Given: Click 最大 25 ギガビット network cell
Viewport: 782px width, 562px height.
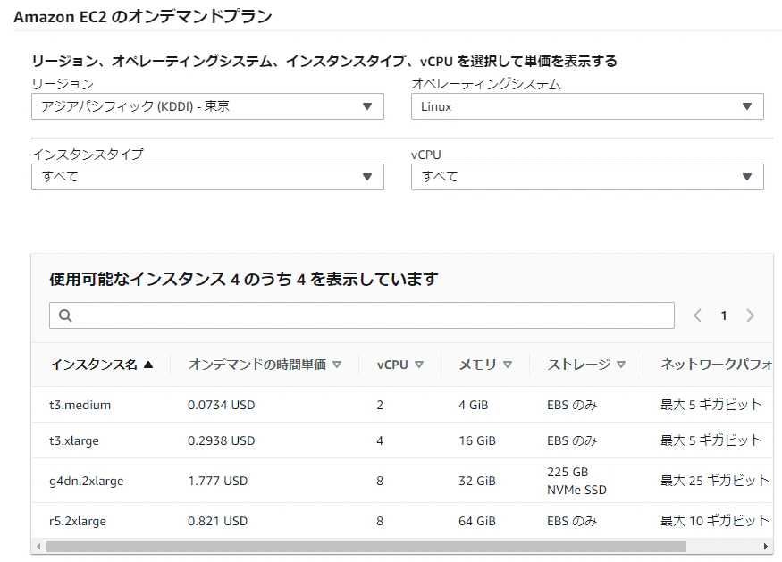Looking at the screenshot, I should tap(715, 481).
